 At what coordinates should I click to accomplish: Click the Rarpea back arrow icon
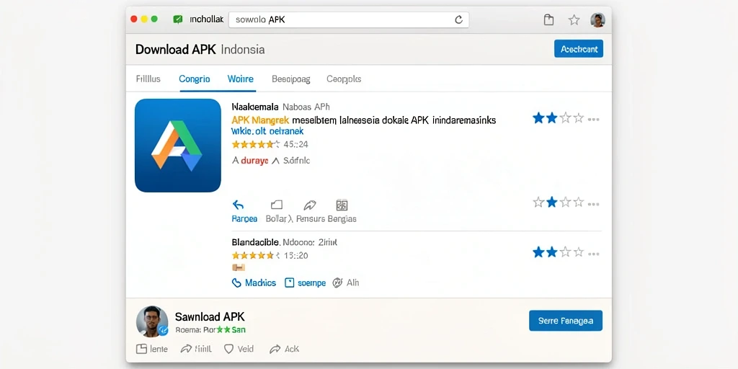(239, 205)
